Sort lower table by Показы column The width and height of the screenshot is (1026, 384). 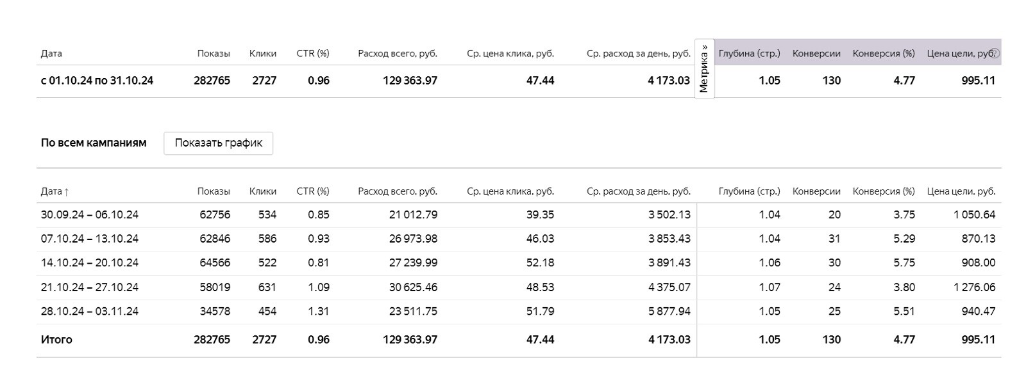click(x=214, y=191)
